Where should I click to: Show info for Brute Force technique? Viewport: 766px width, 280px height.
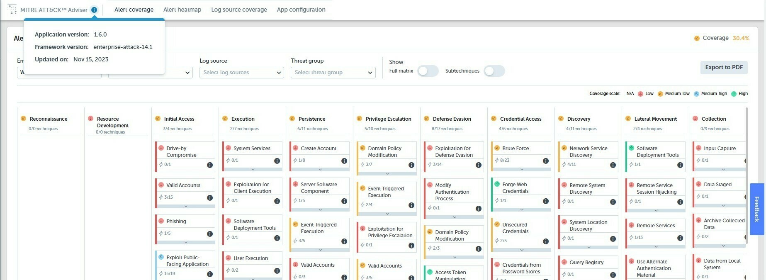click(546, 161)
